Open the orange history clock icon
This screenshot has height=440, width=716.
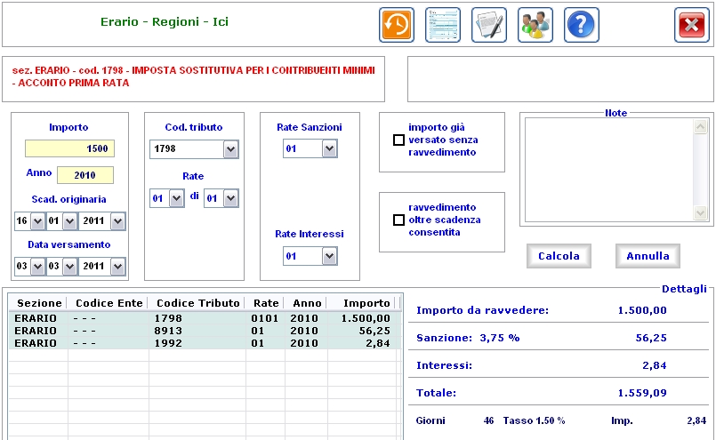coord(397,25)
